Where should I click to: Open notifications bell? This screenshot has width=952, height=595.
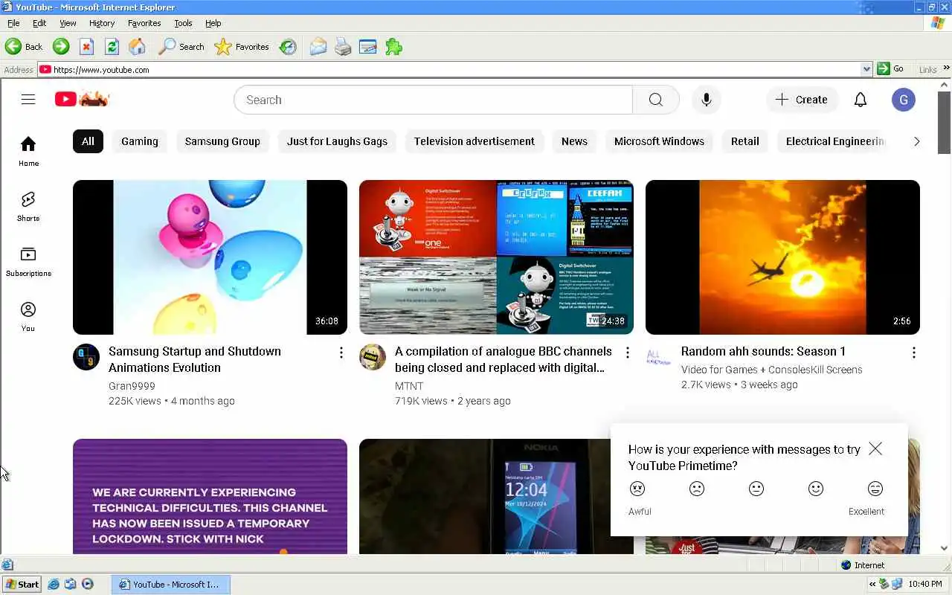click(x=861, y=100)
